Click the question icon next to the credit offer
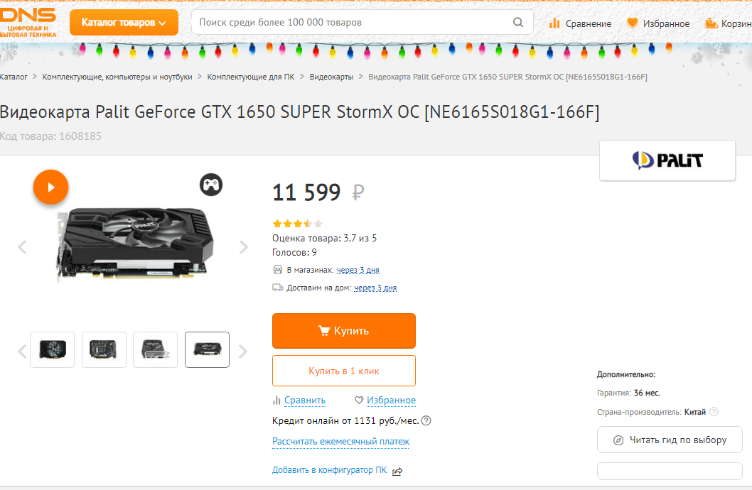 click(426, 420)
